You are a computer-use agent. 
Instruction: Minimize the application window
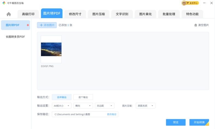coord(204,3)
